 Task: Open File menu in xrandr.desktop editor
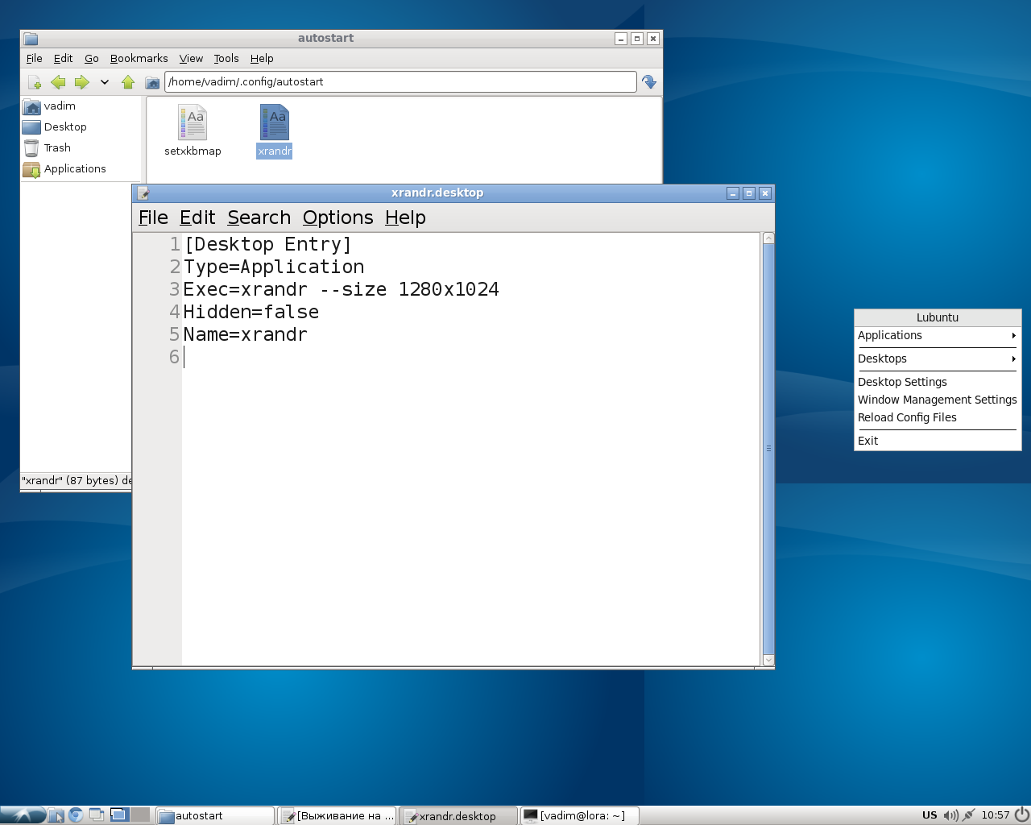153,218
